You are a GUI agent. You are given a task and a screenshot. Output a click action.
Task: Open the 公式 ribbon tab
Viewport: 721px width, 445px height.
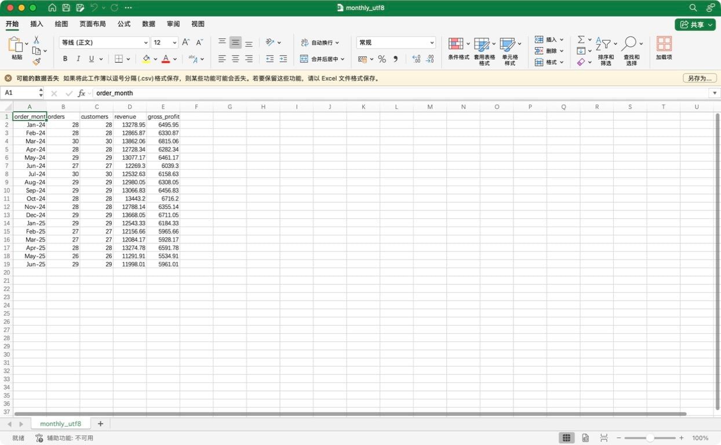click(124, 24)
